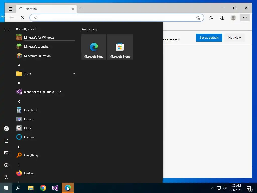Image resolution: width=257 pixels, height=193 pixels.
Task: Launch Firefox from the app list
Action: click(x=45, y=173)
